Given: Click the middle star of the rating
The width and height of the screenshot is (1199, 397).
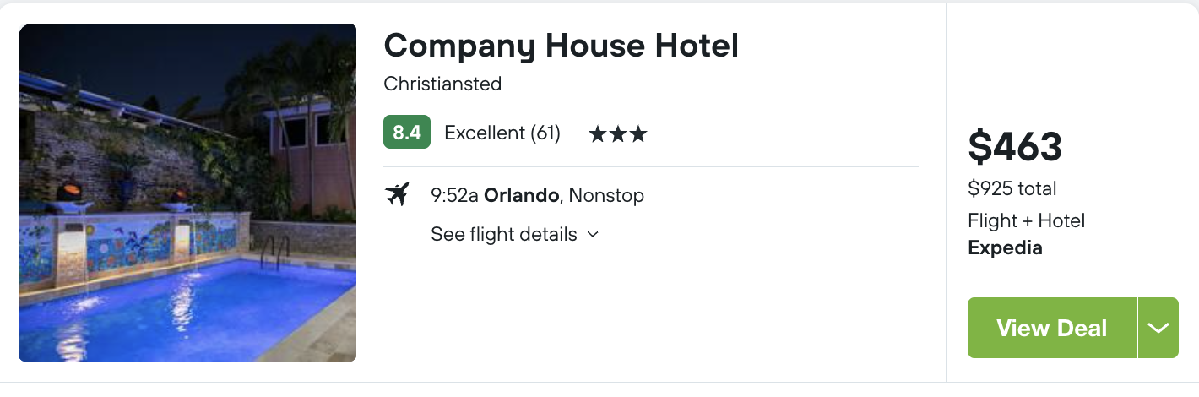Looking at the screenshot, I should click(x=618, y=133).
